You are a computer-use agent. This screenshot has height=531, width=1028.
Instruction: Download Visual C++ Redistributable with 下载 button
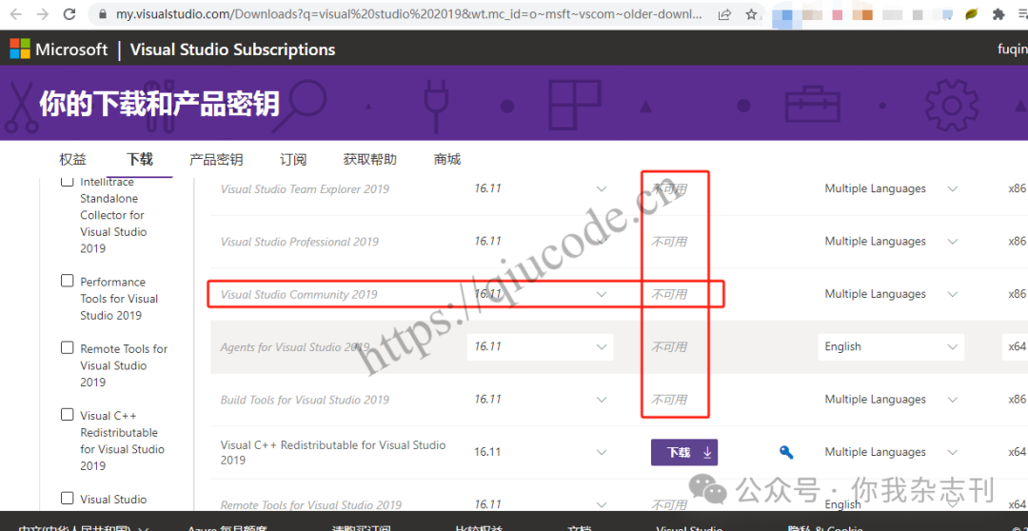[x=683, y=452]
